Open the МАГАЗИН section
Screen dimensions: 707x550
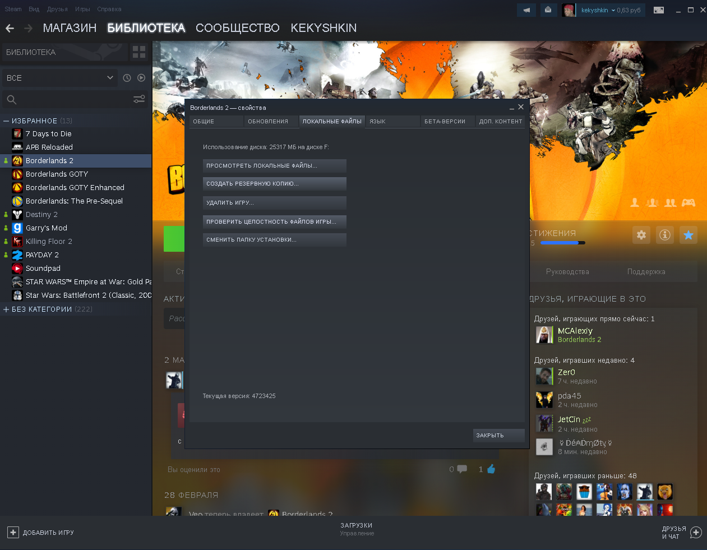pyautogui.click(x=70, y=28)
